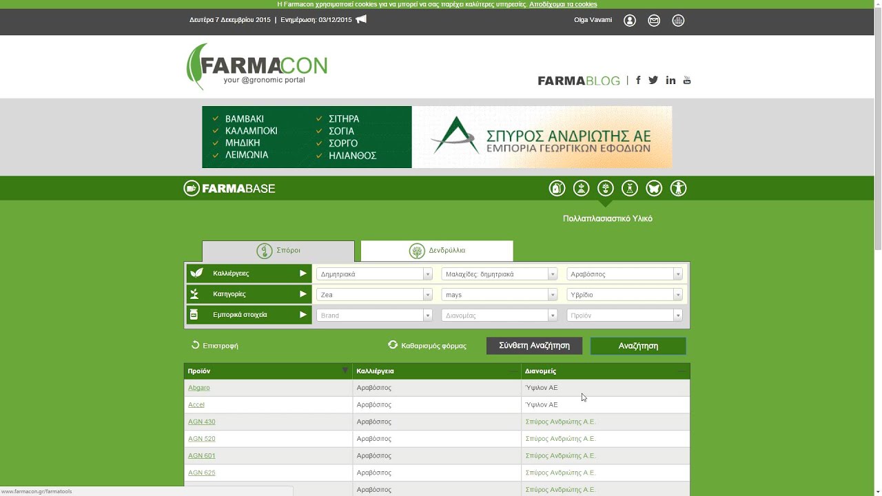Viewport: 882px width, 496px height.
Task: Open the AGN 520 product link
Action: 202,439
